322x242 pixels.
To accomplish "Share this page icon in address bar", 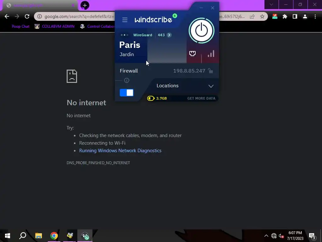I will click(x=252, y=16).
